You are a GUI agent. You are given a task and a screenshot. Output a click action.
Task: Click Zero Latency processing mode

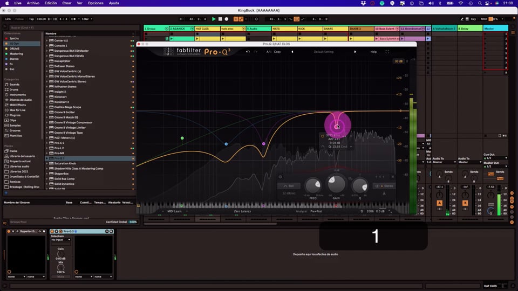tap(242, 211)
